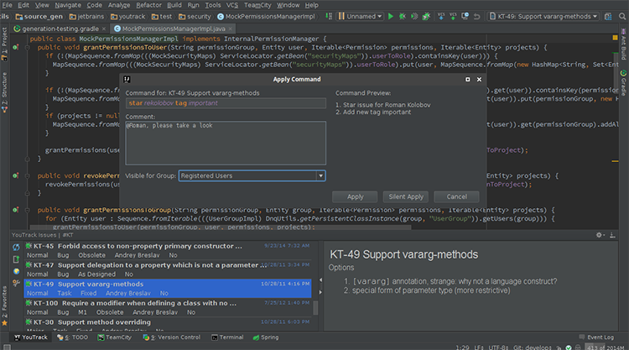Viewport: 629px width, 350px height.
Task: Click the Cancel button in Apply Command
Action: point(456,196)
